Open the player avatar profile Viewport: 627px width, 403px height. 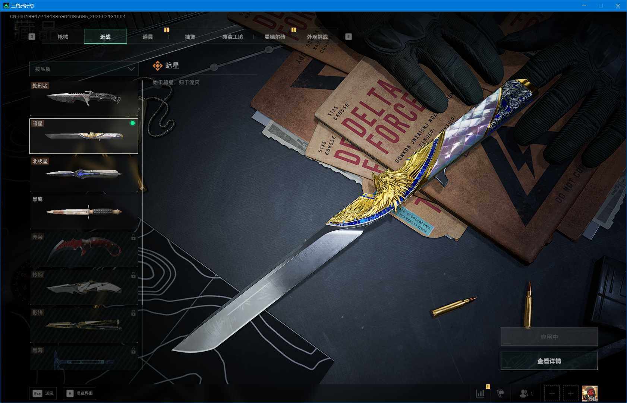pos(590,393)
